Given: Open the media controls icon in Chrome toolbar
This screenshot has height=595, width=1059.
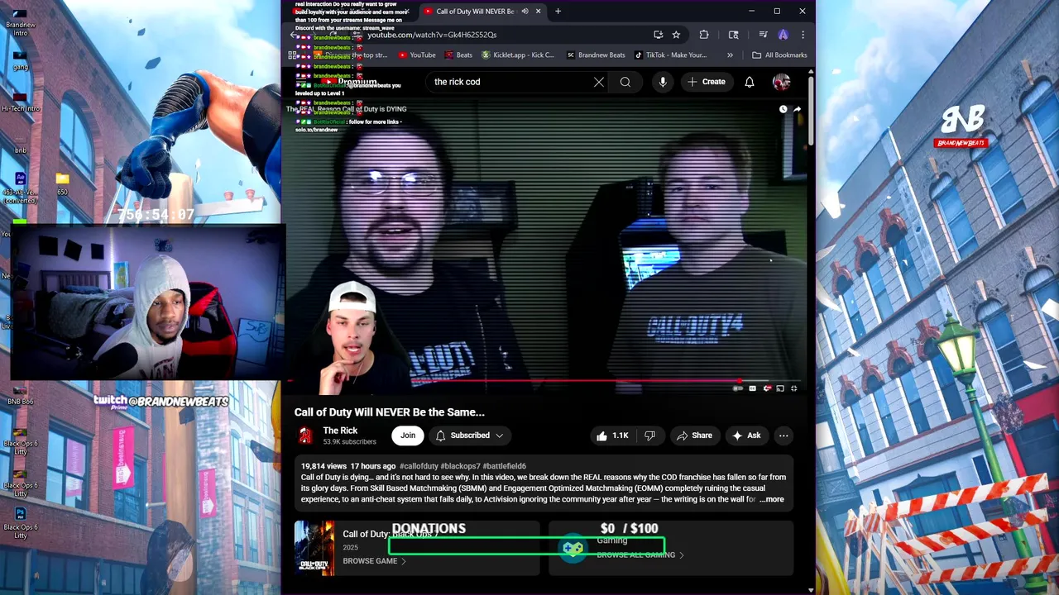Looking at the screenshot, I should pyautogui.click(x=763, y=35).
